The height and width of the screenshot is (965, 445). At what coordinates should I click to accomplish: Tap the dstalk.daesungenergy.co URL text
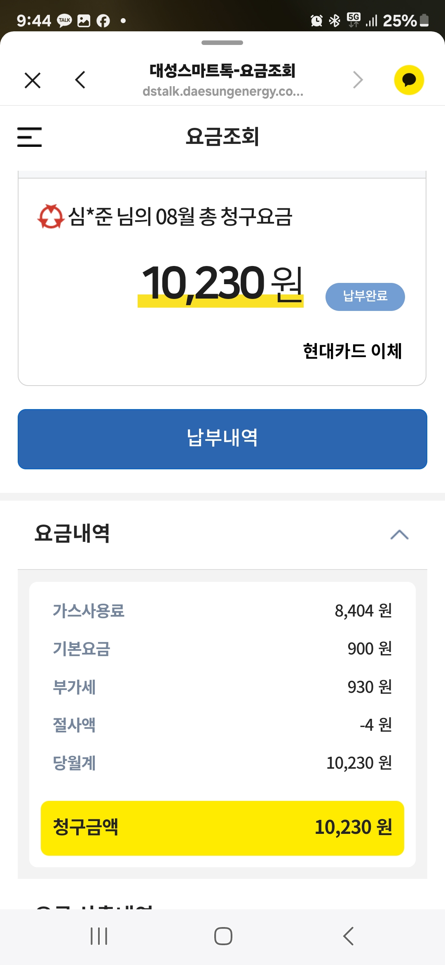click(x=222, y=92)
